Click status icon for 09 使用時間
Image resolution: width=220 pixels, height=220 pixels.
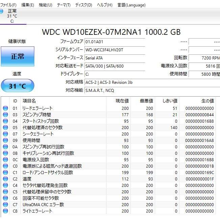(x=5, y=141)
